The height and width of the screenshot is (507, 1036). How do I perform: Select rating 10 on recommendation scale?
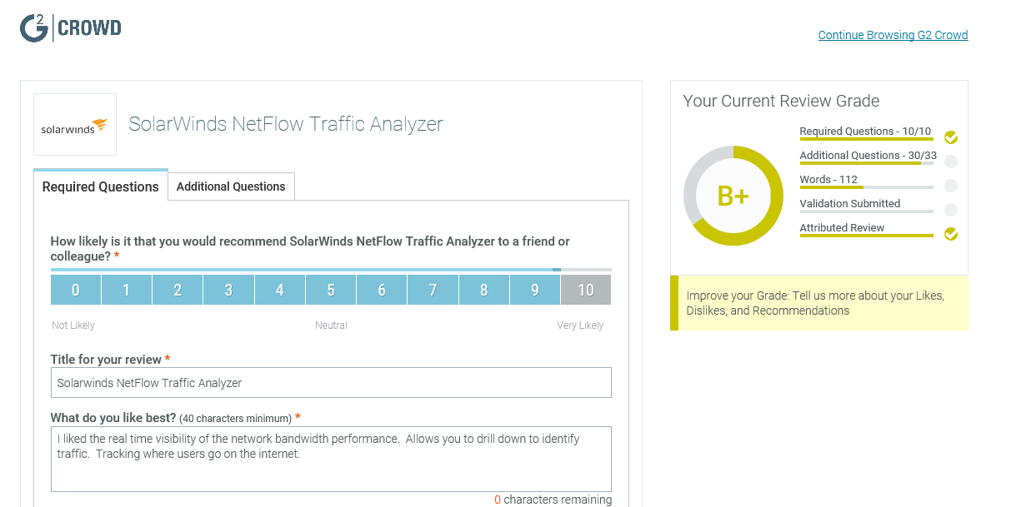tap(586, 290)
